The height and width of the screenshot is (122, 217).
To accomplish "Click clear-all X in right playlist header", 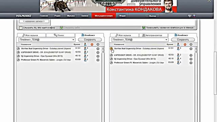I will [x=191, y=44].
